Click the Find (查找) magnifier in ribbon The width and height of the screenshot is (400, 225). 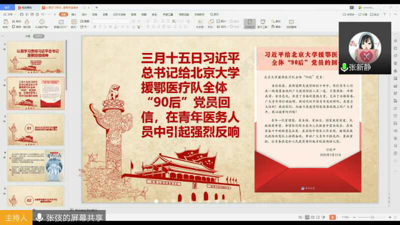273,21
